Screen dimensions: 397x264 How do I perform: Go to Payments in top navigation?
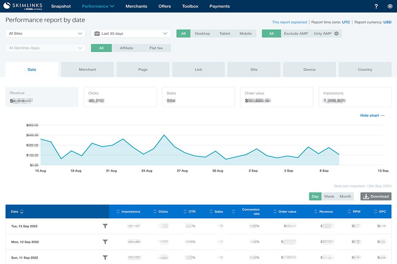(219, 6)
